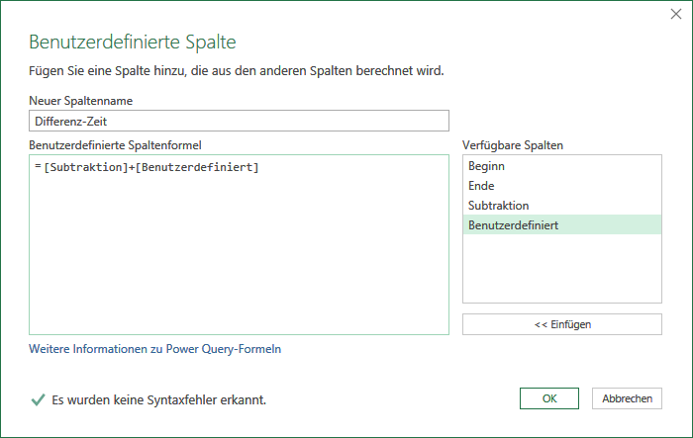Cancel using the Abbrechen button
This screenshot has width=693, height=438.
tap(627, 398)
